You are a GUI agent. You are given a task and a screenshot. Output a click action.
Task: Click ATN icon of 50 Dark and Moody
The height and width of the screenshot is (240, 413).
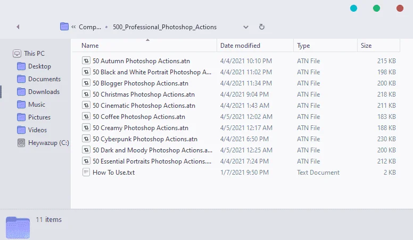tap(86, 150)
